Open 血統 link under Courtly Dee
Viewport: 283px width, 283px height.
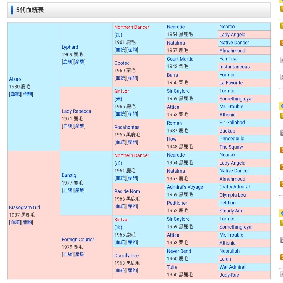[x=120, y=271]
